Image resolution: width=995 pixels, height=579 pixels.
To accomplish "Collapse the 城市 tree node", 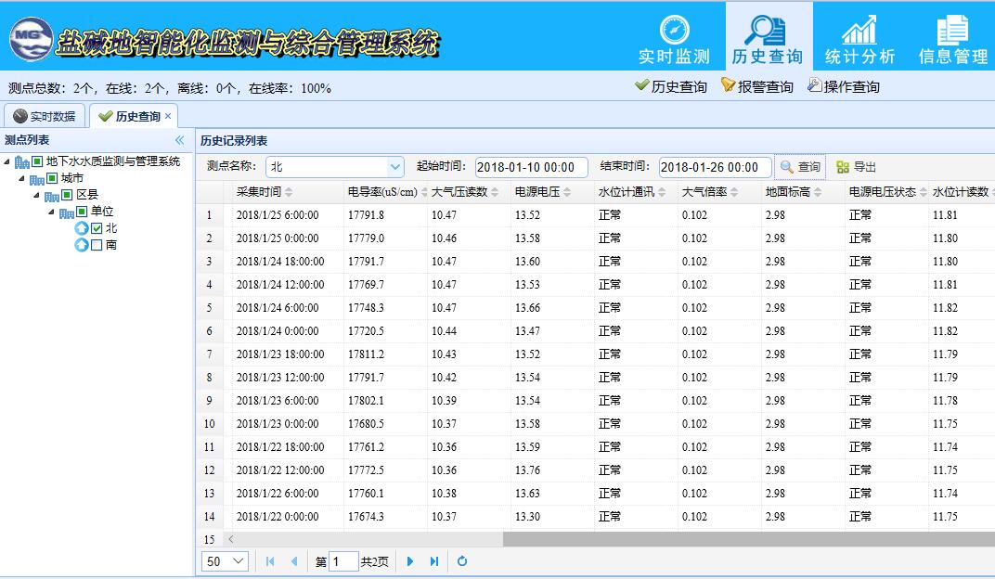I will point(21,179).
